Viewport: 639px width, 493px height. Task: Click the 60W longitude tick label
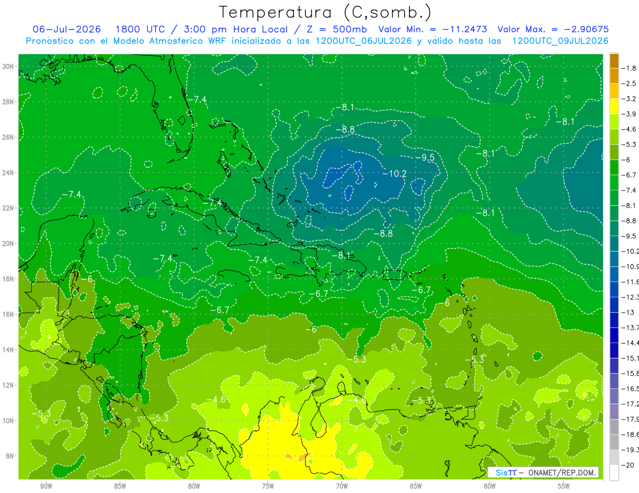(490, 486)
